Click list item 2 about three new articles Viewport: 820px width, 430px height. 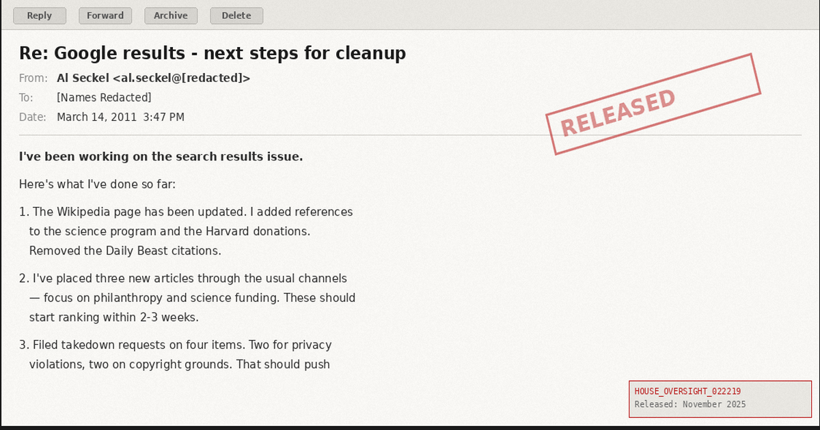click(183, 278)
